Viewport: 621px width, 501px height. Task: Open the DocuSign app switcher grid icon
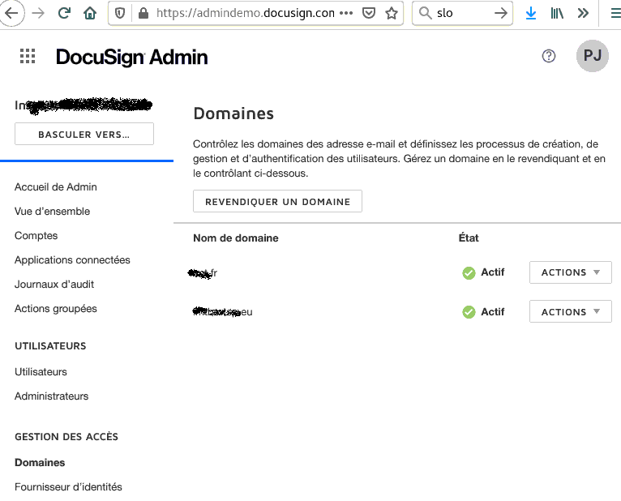click(x=28, y=56)
